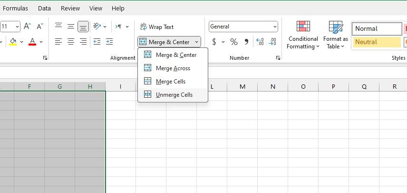Apply red font color

point(32,41)
